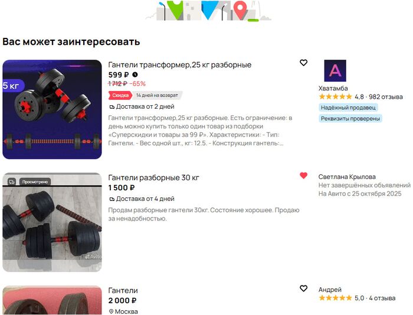The height and width of the screenshot is (315, 413).
Task: Add the 25 kg transformer dumbbells to favorites
Action: (303, 63)
